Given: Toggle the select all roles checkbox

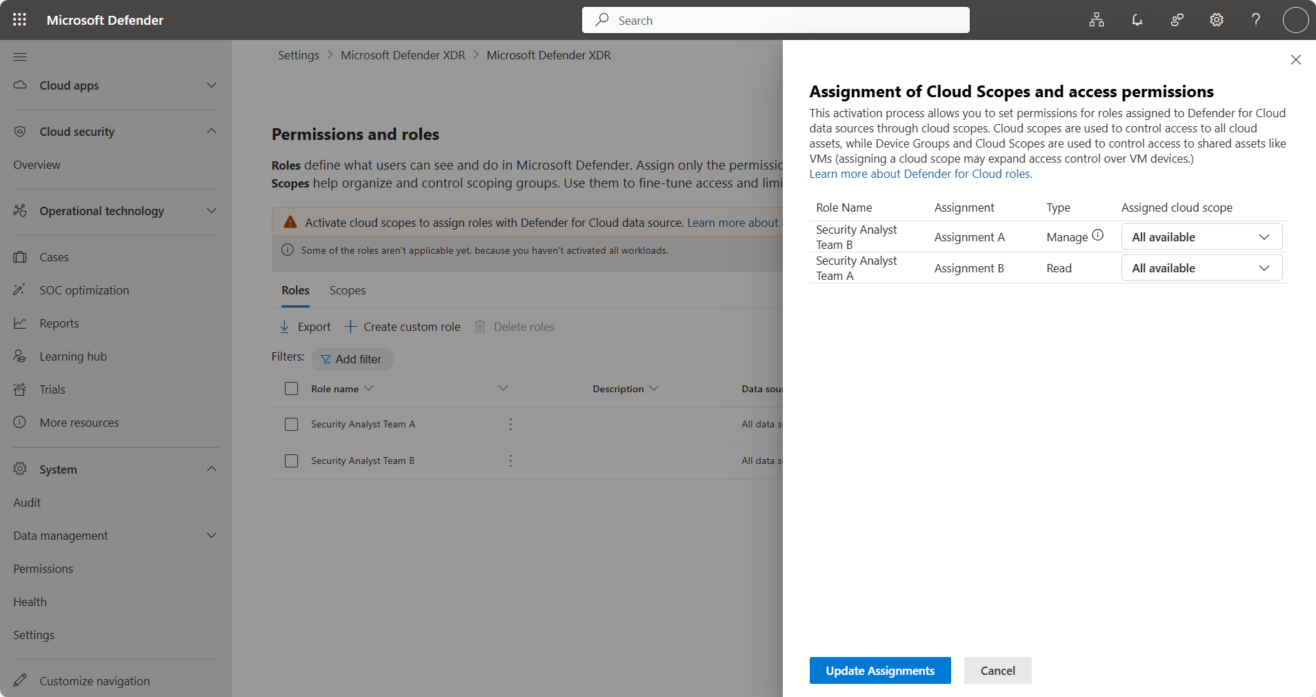Looking at the screenshot, I should [x=292, y=389].
